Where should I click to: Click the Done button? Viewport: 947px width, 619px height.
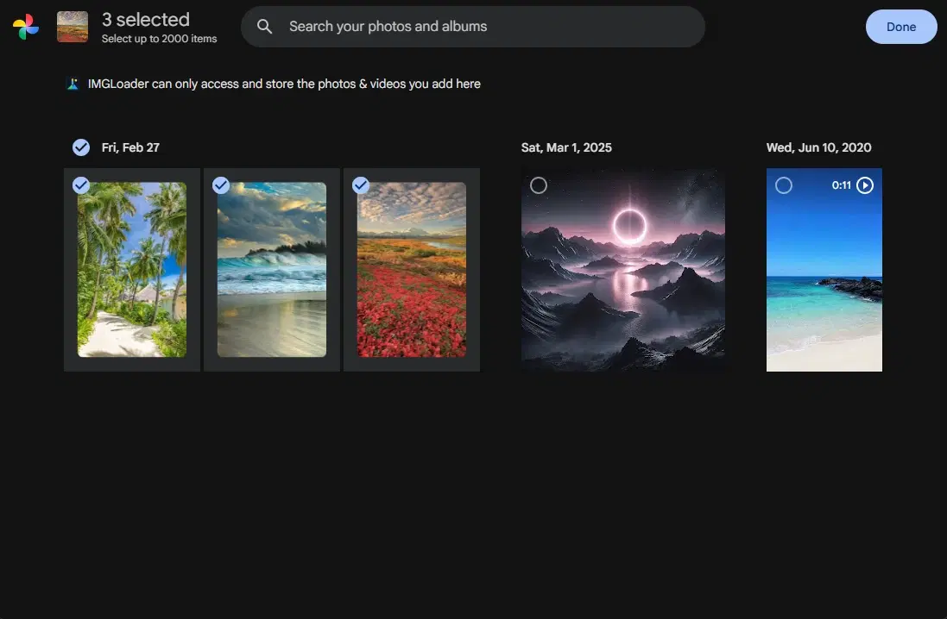coord(900,27)
